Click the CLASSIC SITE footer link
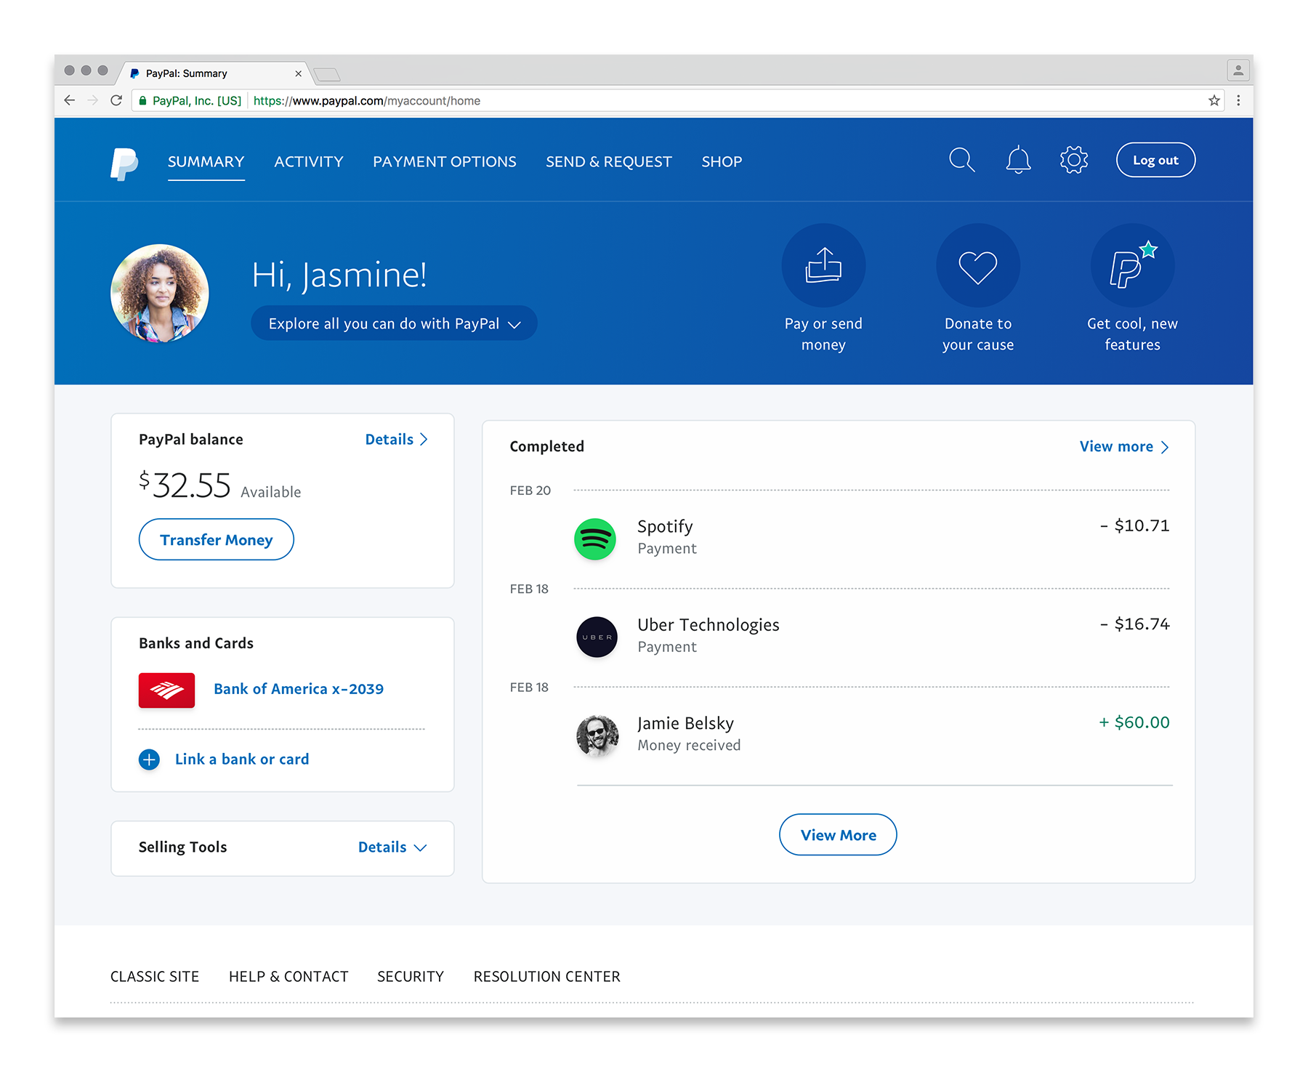 (x=155, y=977)
